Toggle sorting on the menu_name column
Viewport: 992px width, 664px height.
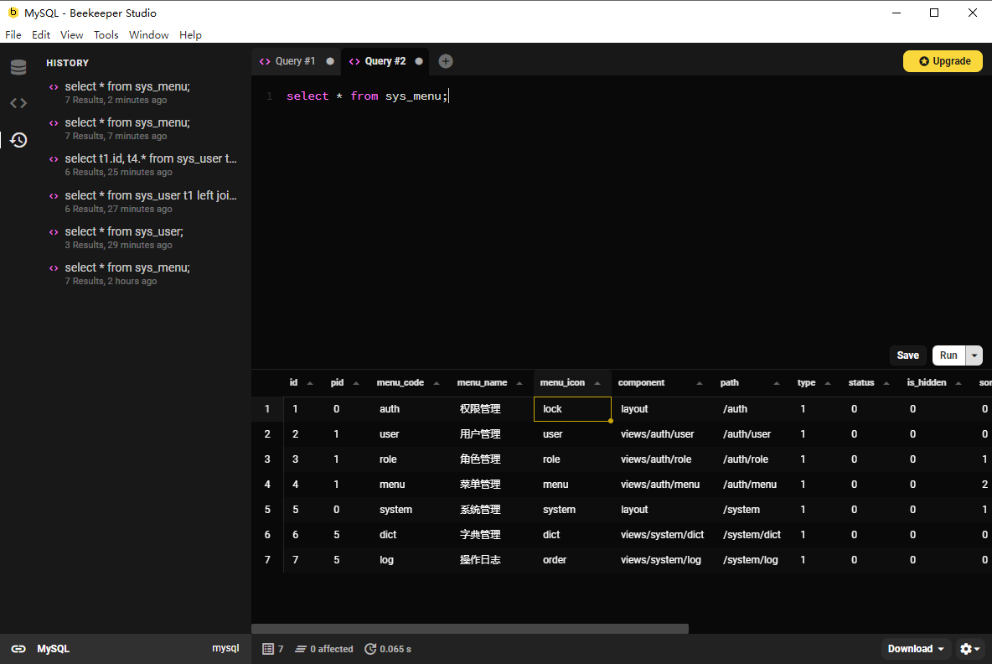pos(519,381)
